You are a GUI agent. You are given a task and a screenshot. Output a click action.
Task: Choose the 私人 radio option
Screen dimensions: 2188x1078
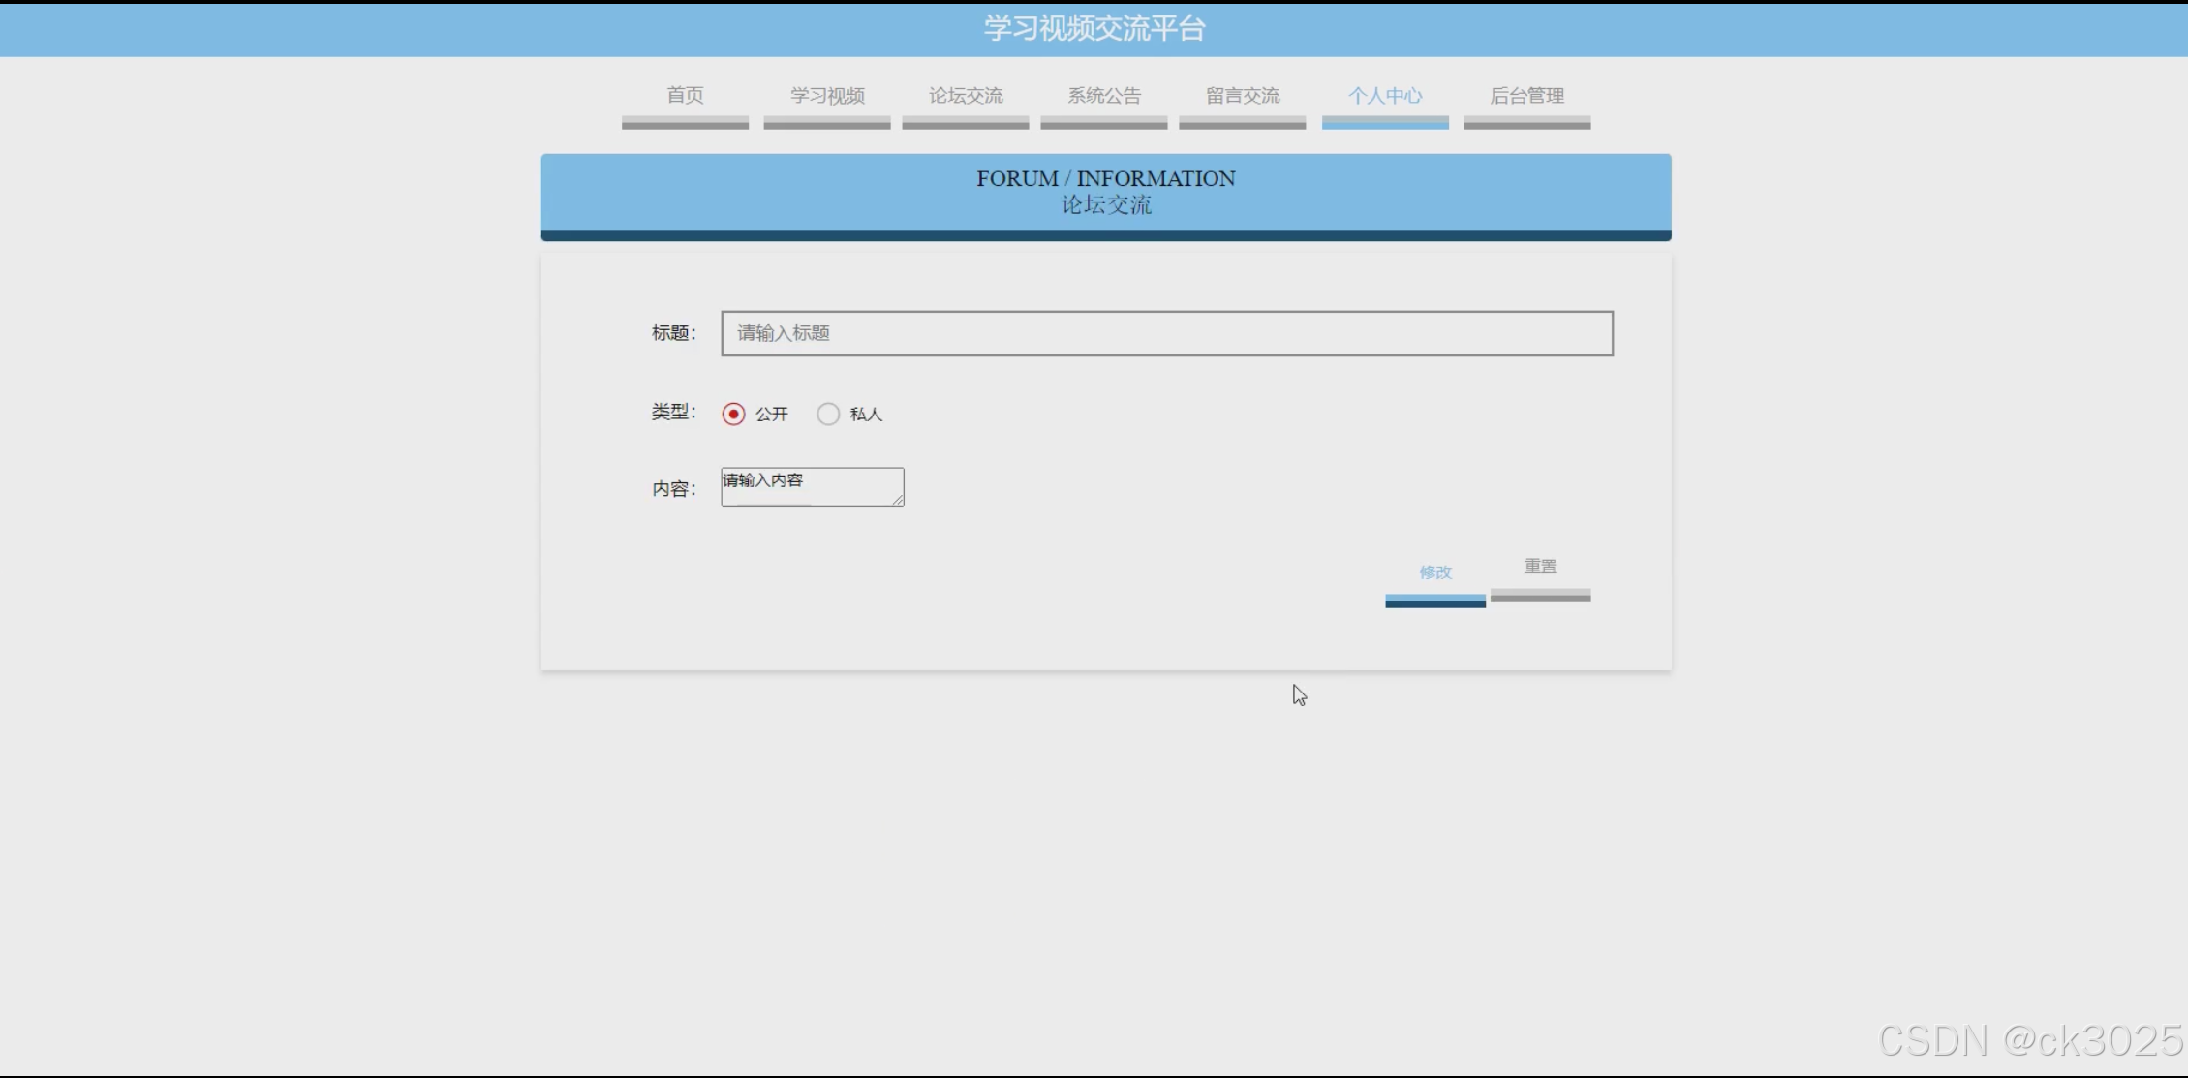point(828,415)
